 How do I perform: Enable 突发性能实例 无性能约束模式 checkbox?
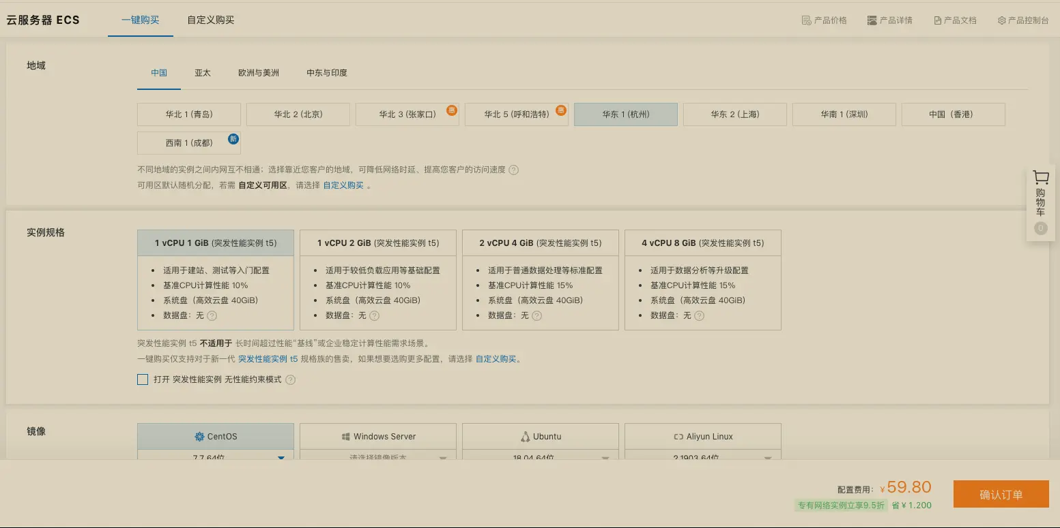pyautogui.click(x=143, y=379)
